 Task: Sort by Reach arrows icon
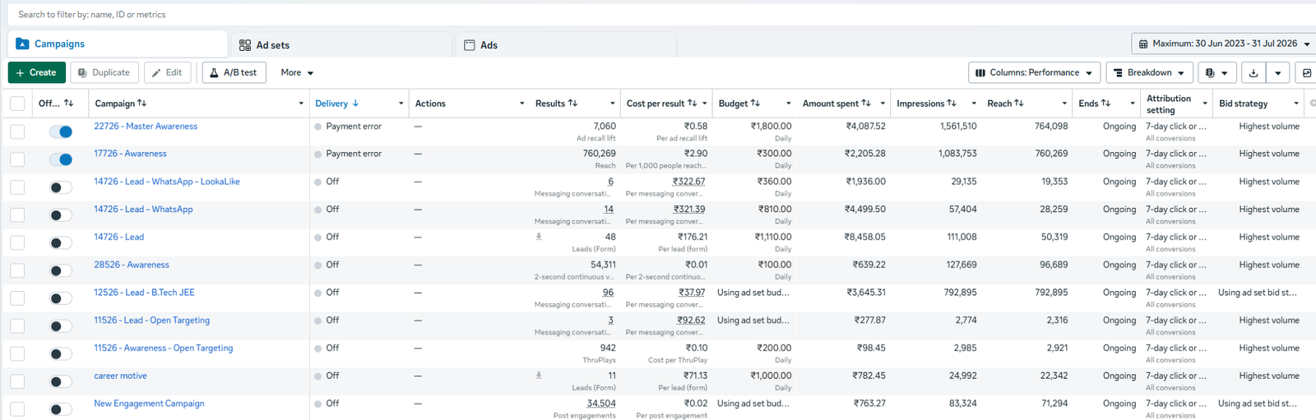(x=1019, y=104)
